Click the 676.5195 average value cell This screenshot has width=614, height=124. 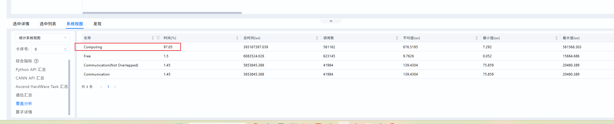tap(410, 47)
